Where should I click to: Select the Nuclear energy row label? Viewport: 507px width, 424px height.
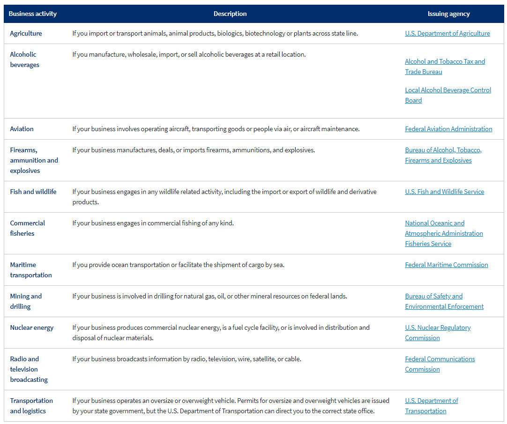[x=32, y=327]
